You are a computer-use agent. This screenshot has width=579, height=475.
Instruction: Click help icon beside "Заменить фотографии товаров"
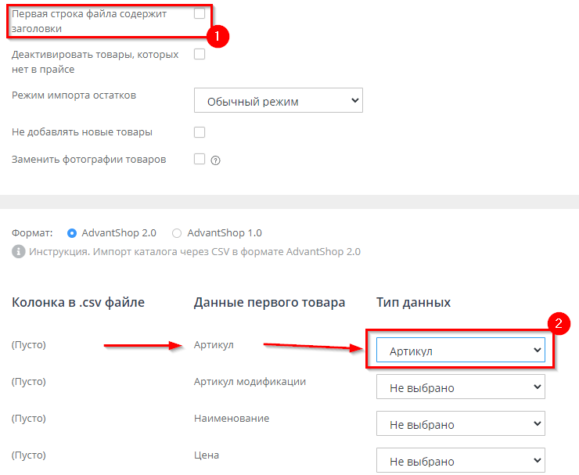coord(216,160)
